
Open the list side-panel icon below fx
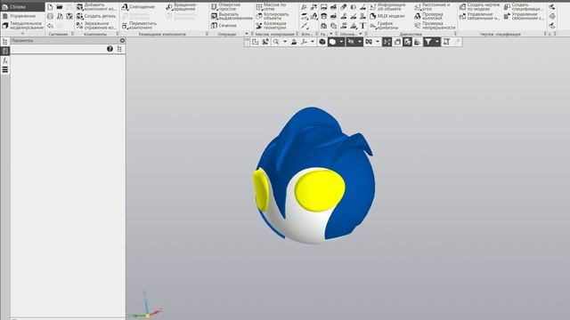(x=5, y=69)
